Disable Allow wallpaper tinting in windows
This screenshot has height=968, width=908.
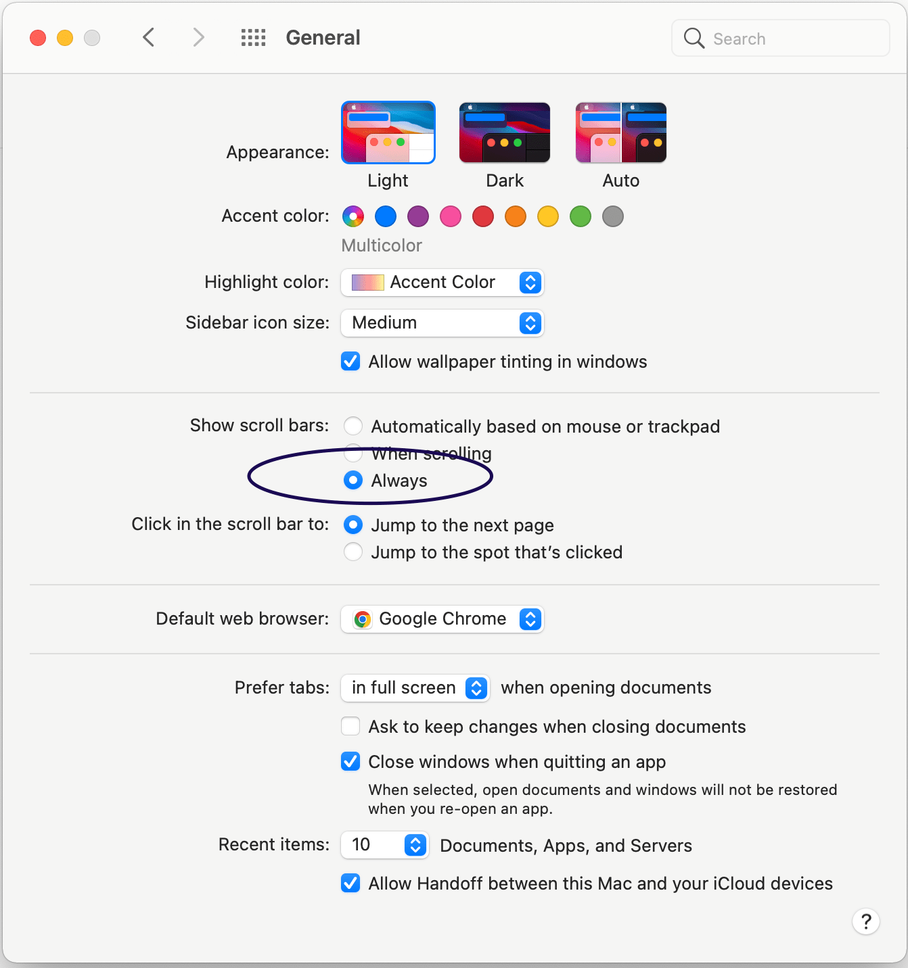point(350,361)
